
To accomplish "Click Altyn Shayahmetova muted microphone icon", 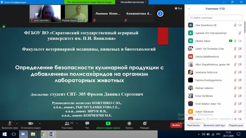I will tap(235, 64).
